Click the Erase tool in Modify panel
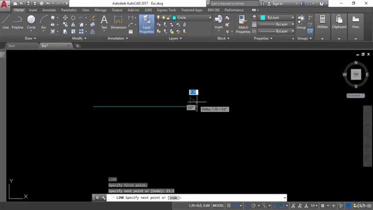This screenshot has height=210, width=373. tap(93, 17)
